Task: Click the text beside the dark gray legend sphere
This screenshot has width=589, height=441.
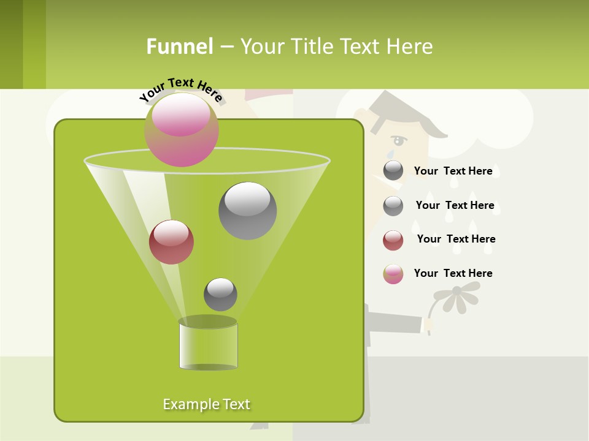Action: click(453, 171)
